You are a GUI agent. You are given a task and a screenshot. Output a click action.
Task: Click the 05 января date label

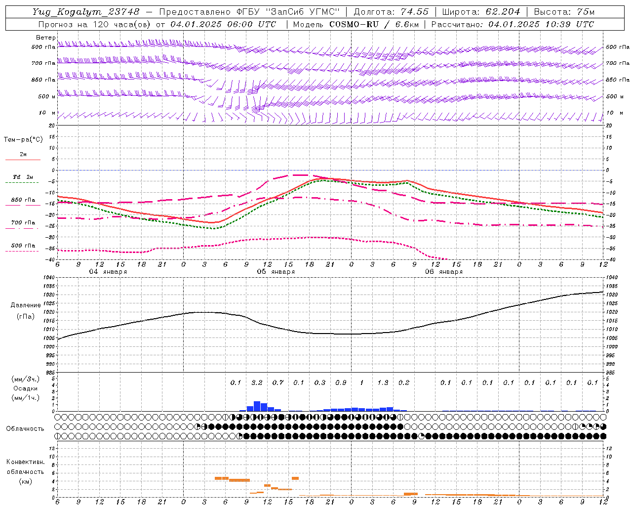tap(276, 272)
